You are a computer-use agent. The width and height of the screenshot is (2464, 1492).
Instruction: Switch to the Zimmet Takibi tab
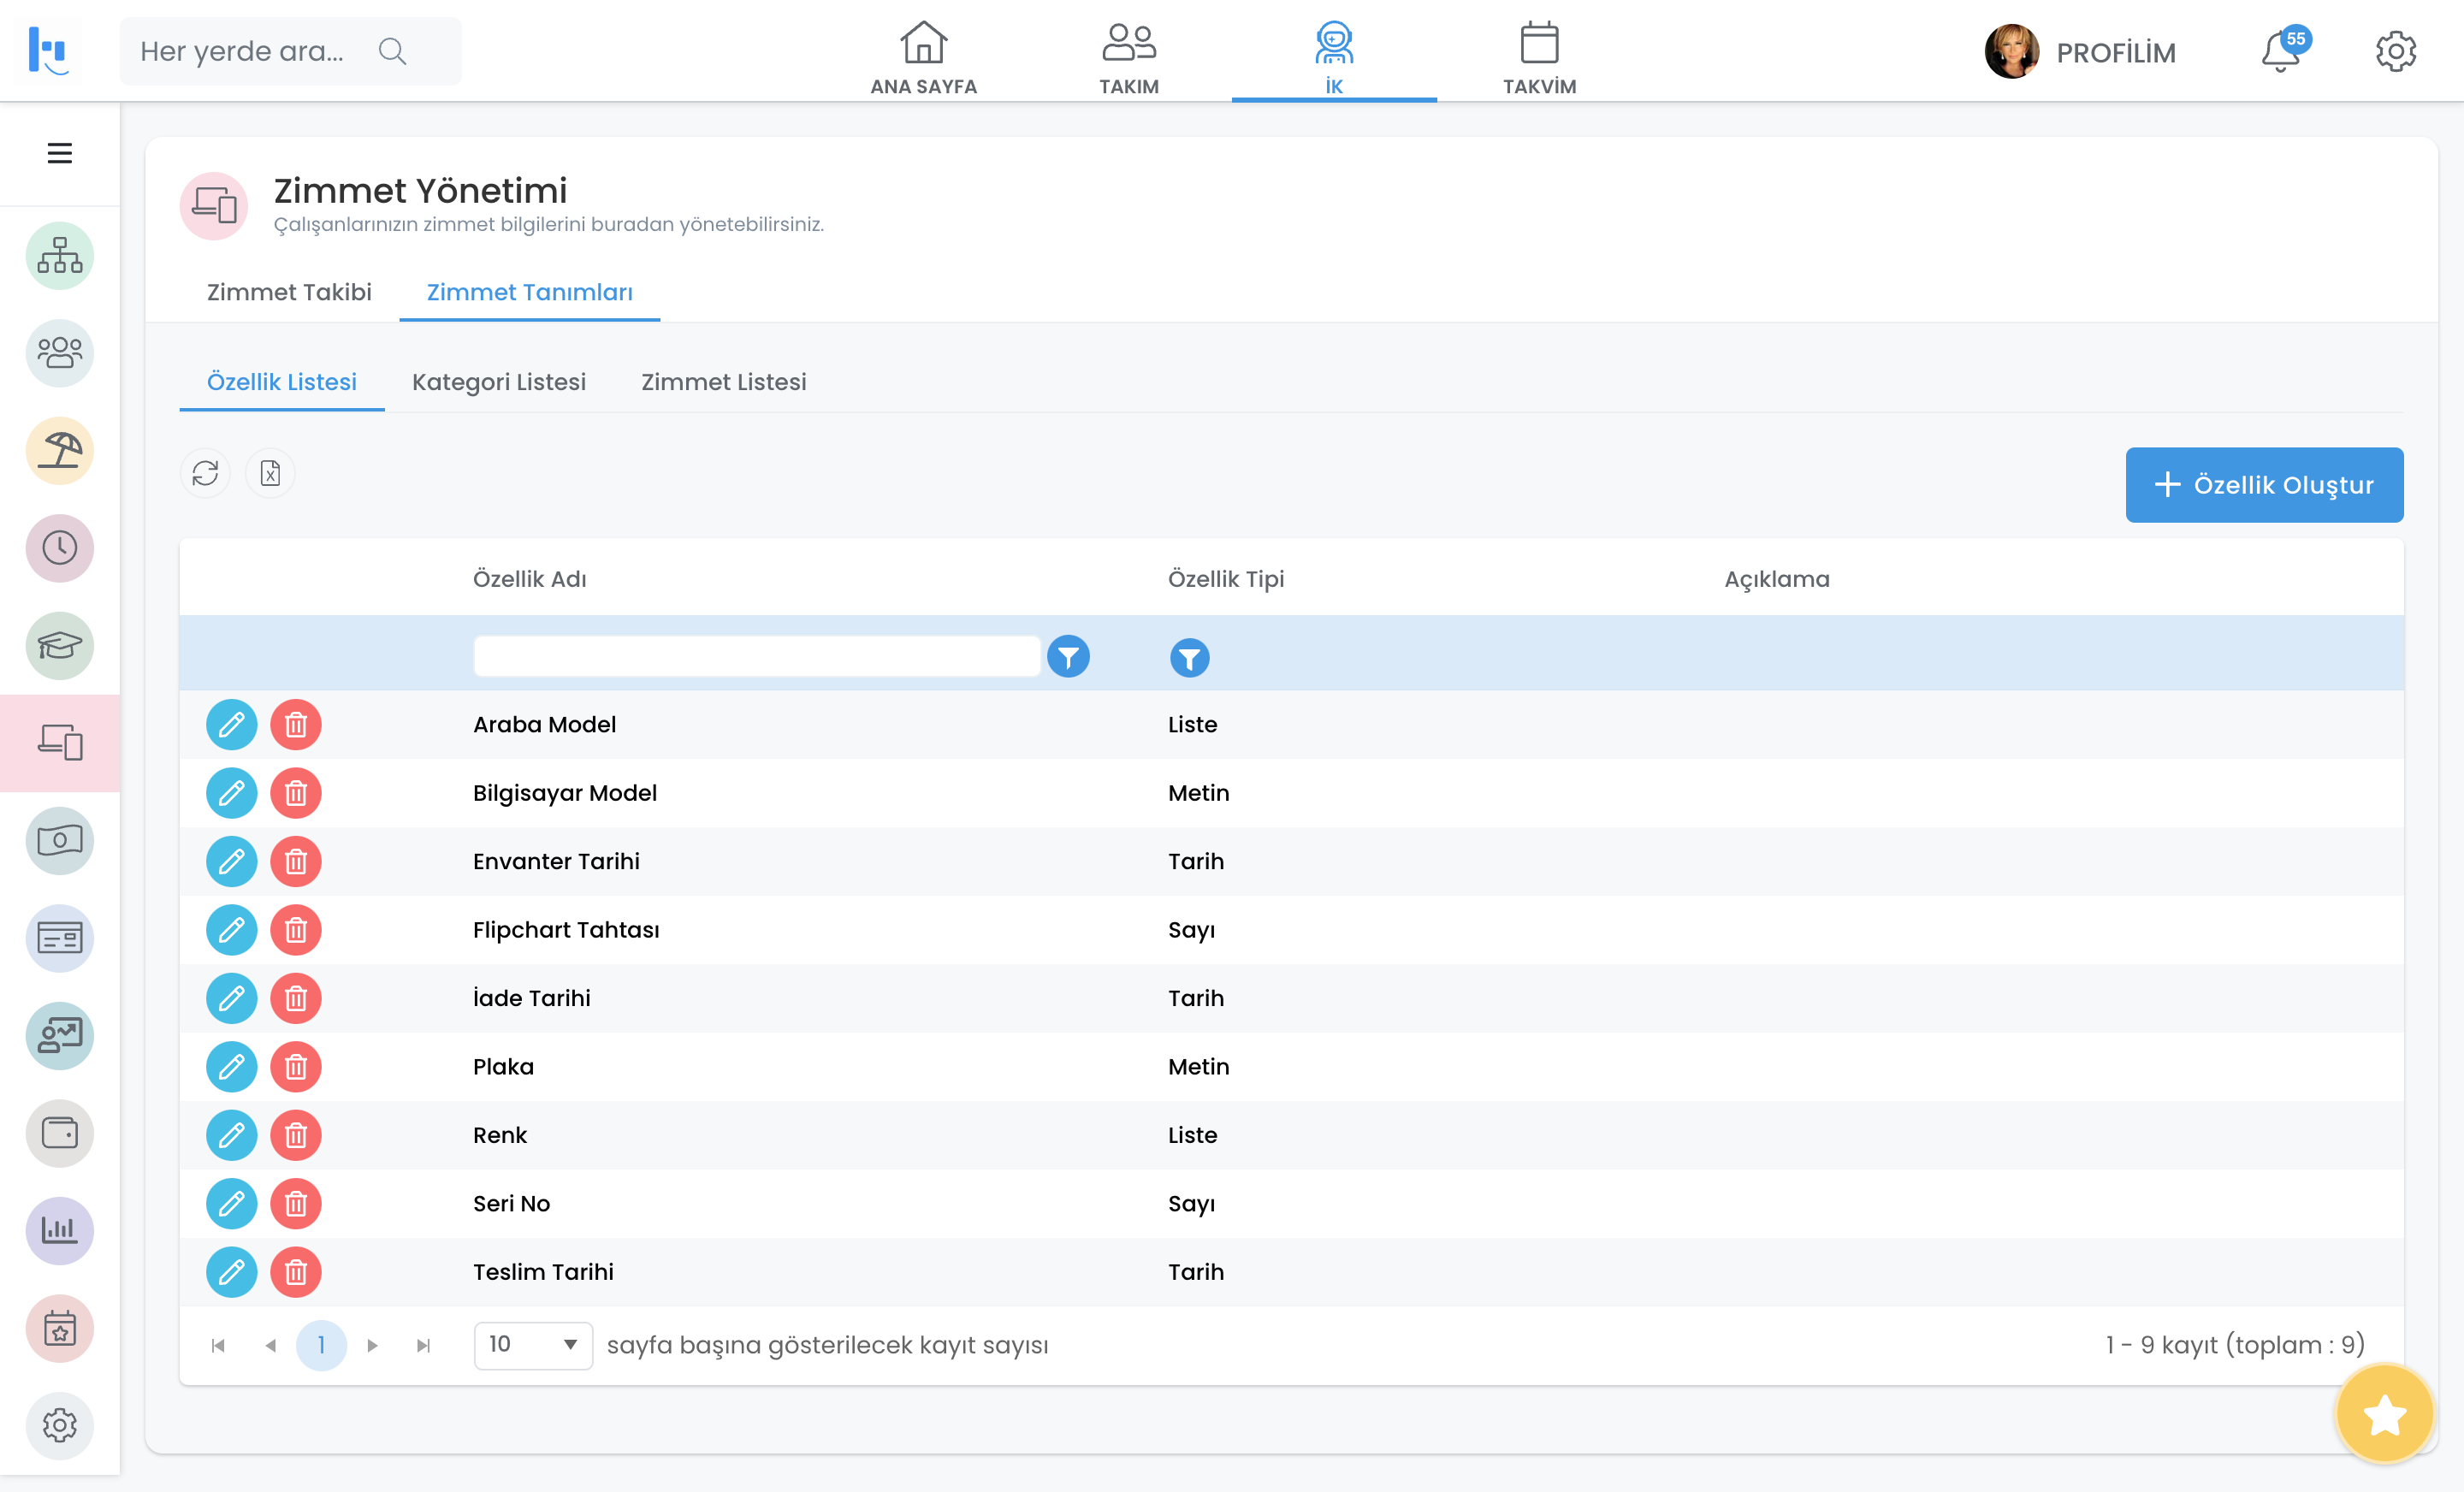(x=289, y=292)
